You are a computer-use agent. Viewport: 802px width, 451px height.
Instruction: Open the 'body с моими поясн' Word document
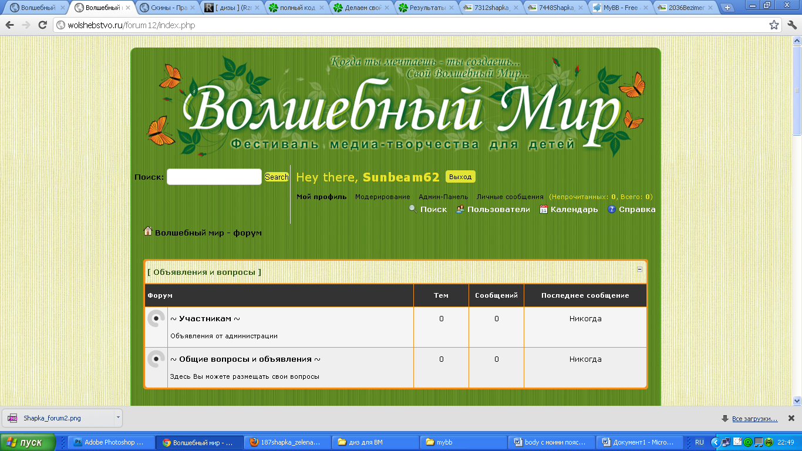point(551,442)
